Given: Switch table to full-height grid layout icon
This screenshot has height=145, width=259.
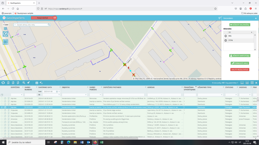Looking at the screenshot, I should tap(252, 83).
